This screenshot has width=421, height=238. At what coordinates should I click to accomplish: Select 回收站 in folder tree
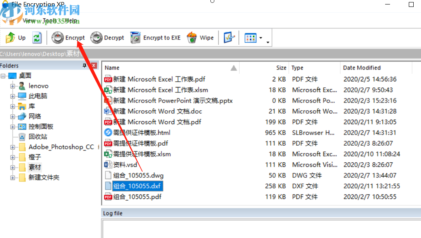coord(38,137)
